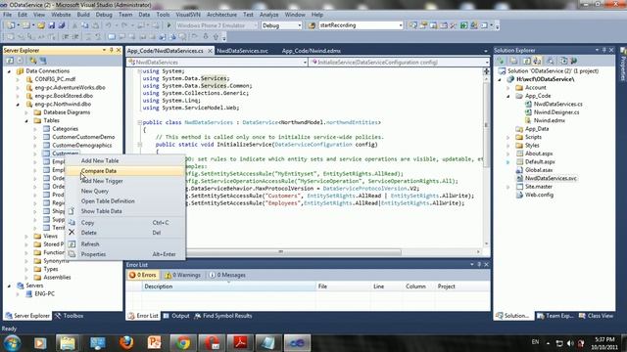This screenshot has width=627, height=352.
Task: Click the New Project toolbar icon
Action: coord(11,25)
